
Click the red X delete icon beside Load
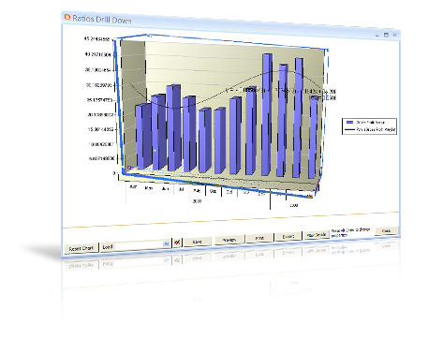coord(177,243)
